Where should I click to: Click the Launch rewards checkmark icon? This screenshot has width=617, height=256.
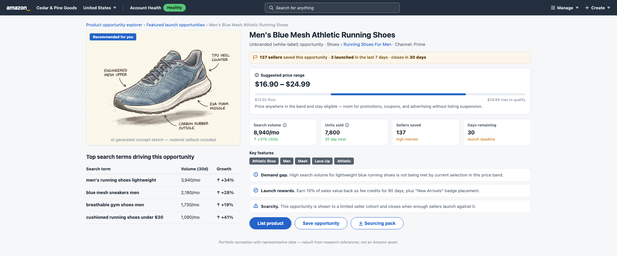point(256,191)
